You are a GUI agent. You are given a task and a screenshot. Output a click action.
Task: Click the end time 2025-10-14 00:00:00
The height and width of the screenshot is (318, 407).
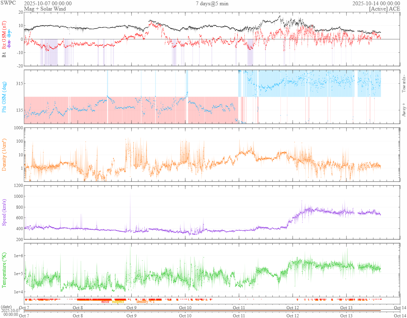point(376,4)
